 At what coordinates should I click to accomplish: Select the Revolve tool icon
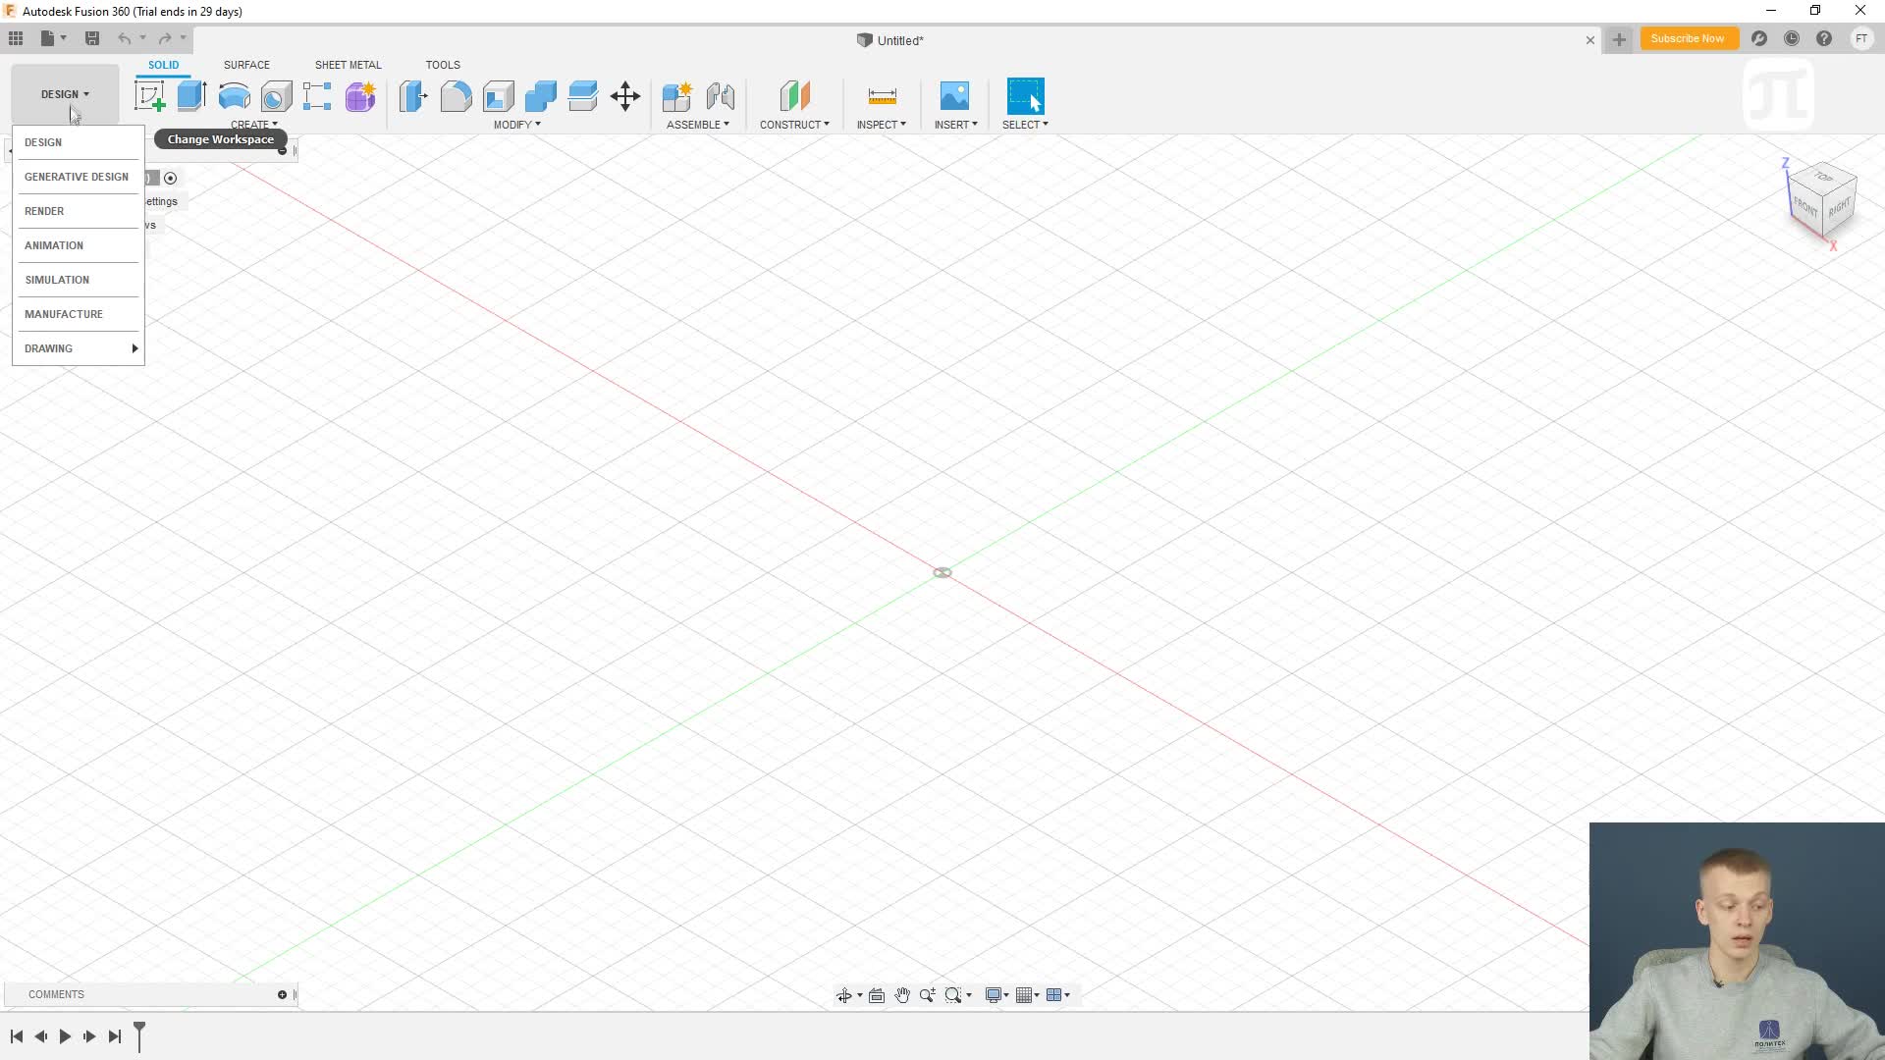point(234,96)
